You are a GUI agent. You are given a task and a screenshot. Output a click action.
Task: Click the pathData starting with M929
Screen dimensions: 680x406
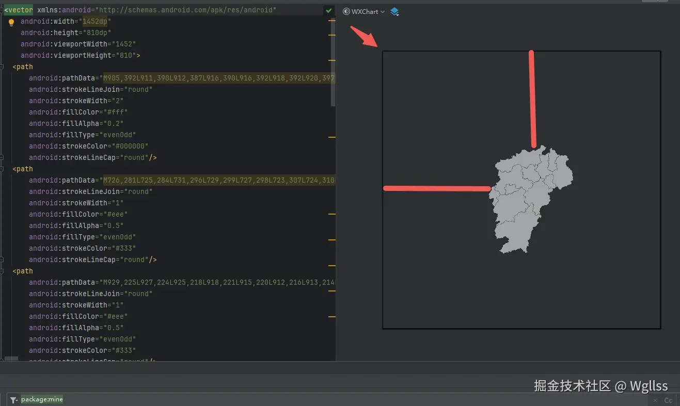[219, 282]
